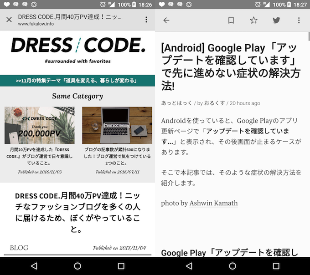Tap the Ashwin Kamath photo credit link
Viewport: 310px width, 275px height.
(x=213, y=203)
